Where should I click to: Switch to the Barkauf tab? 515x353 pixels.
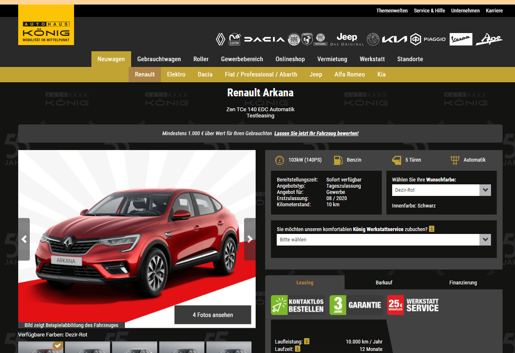pyautogui.click(x=384, y=283)
